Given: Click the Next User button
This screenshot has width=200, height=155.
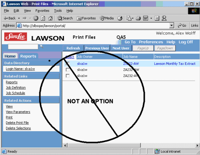Looking at the screenshot, I should [x=121, y=48].
